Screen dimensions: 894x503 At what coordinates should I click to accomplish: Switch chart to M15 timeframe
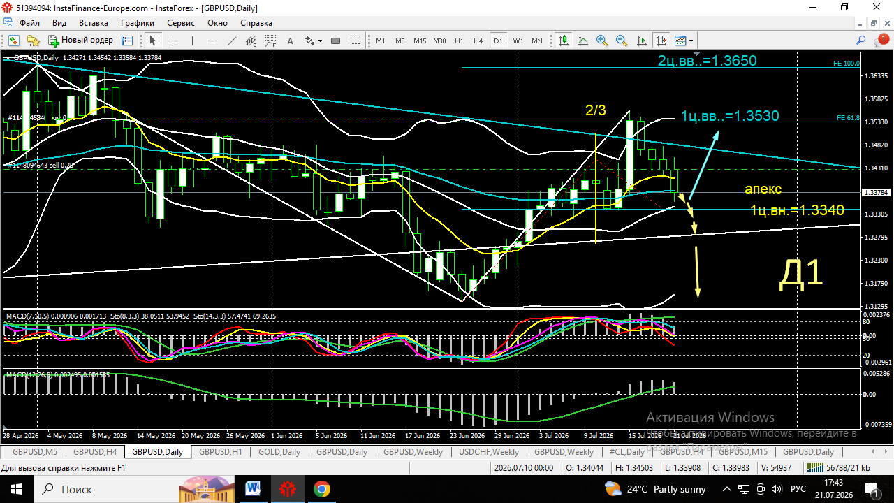coord(420,41)
